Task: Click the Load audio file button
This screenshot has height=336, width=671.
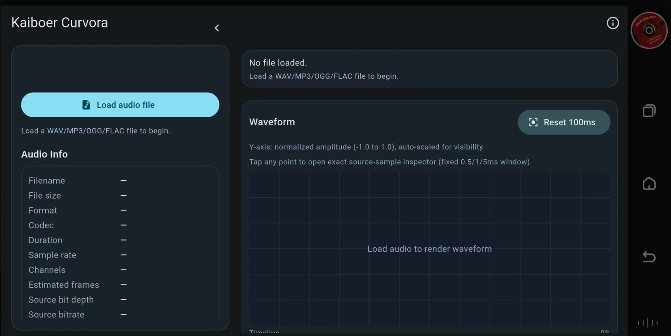Action: click(x=120, y=105)
